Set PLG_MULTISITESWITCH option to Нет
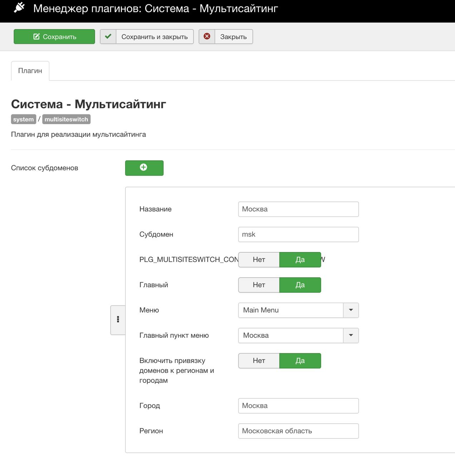The image size is (455, 458). tap(259, 259)
